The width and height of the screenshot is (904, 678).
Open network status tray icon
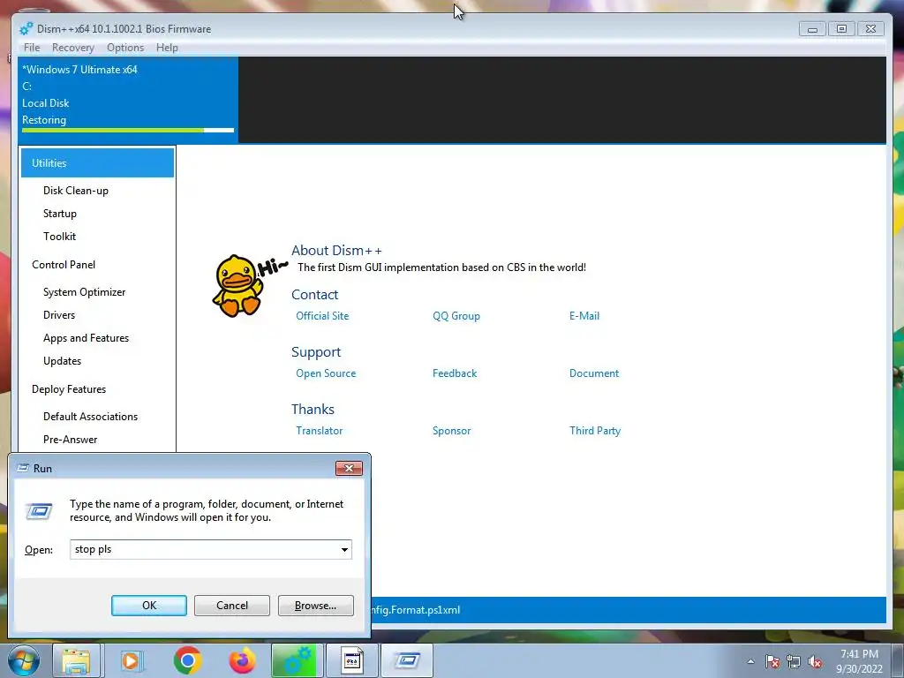pyautogui.click(x=794, y=661)
